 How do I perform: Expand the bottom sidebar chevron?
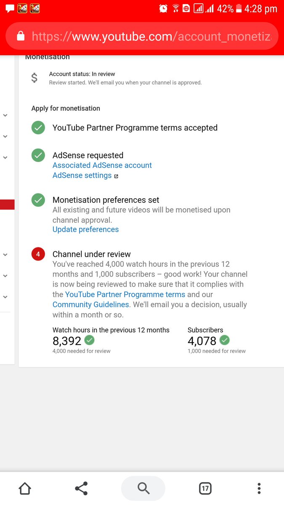click(x=5, y=297)
